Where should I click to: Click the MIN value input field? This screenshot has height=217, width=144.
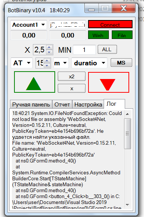pos(84,50)
